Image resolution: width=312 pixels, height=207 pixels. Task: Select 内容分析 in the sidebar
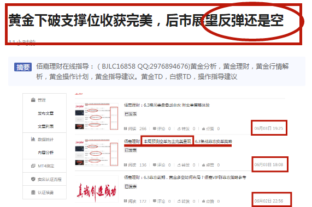click(x=45, y=153)
